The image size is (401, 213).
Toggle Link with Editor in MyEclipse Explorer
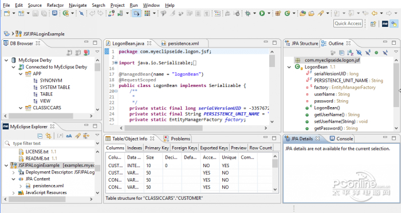(x=48, y=136)
